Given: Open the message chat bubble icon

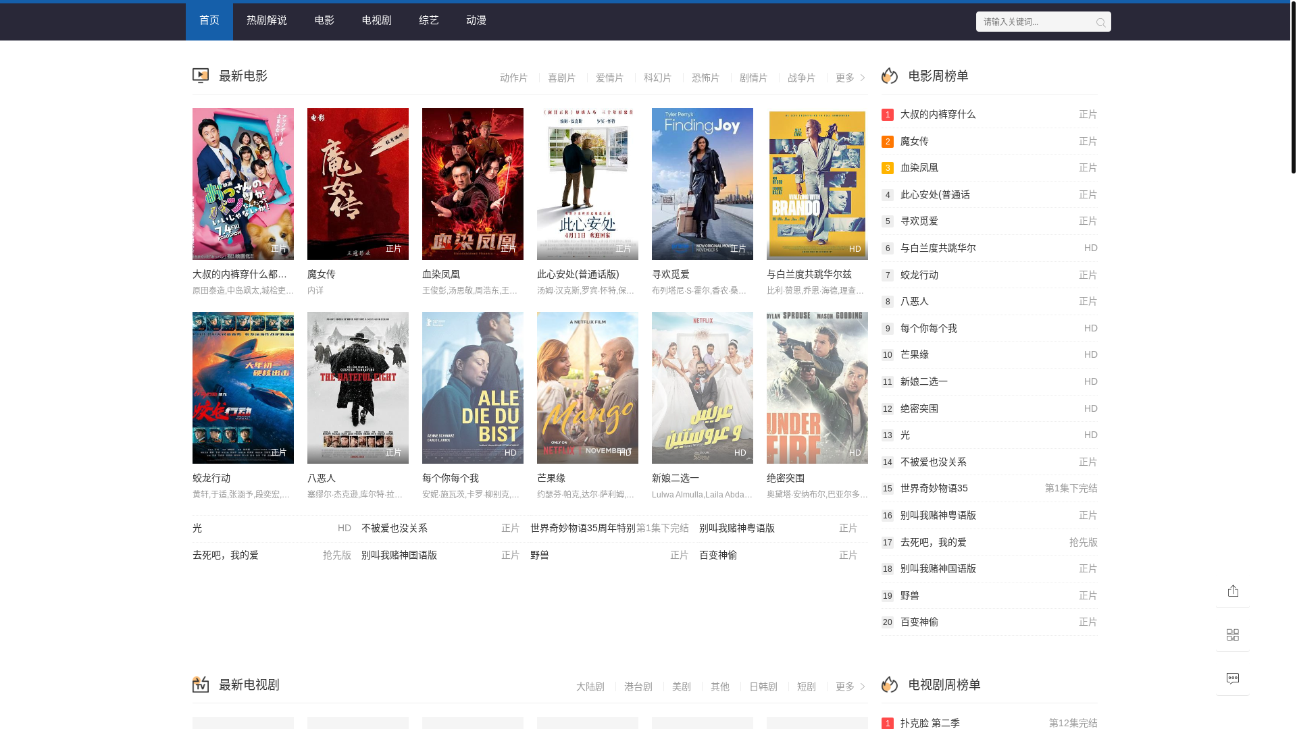Looking at the screenshot, I should [x=1233, y=679].
